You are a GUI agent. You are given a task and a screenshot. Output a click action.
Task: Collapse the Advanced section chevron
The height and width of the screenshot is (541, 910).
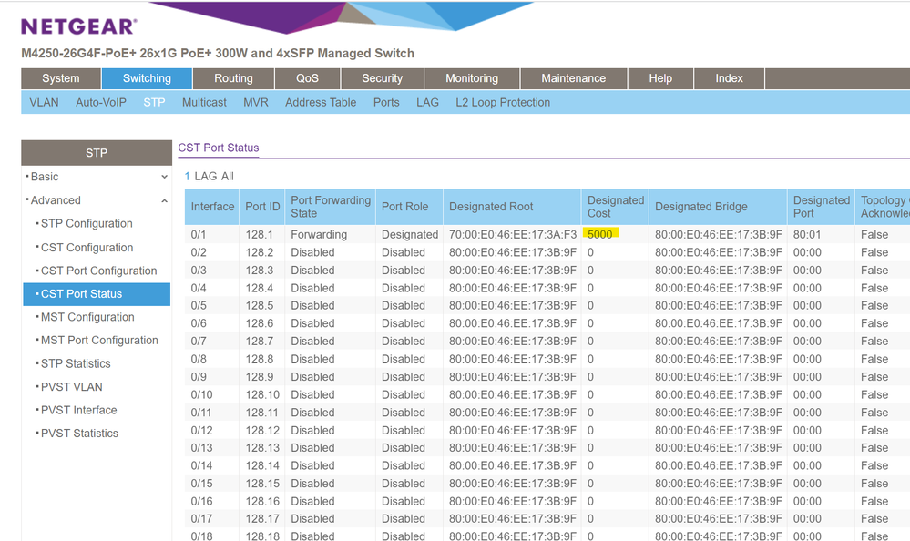(164, 200)
